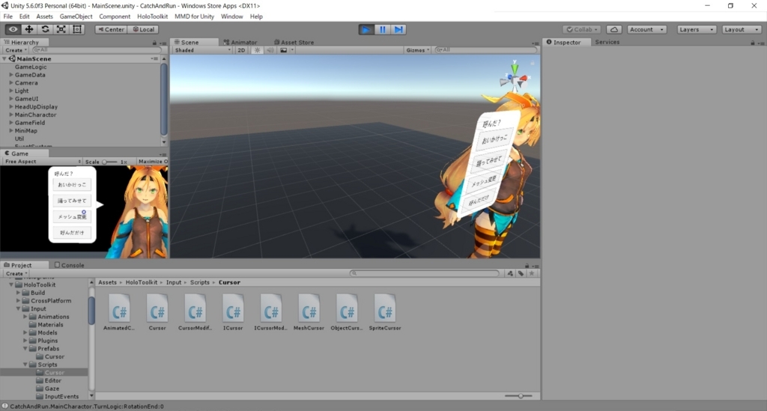Click Input in the breadcrumb path
This screenshot has width=767, height=411.
pyautogui.click(x=174, y=282)
